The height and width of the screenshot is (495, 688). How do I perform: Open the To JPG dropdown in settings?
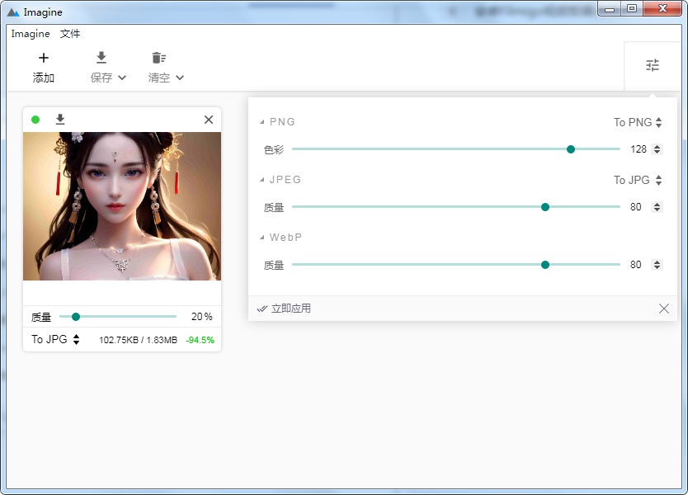(638, 180)
